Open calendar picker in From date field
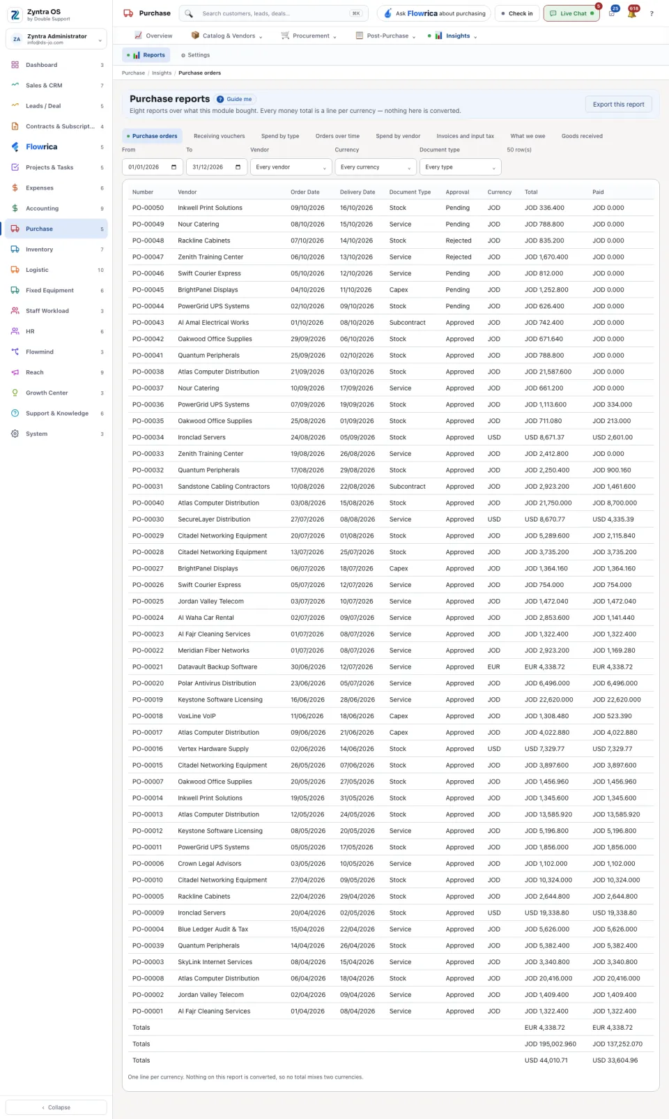 174,167
